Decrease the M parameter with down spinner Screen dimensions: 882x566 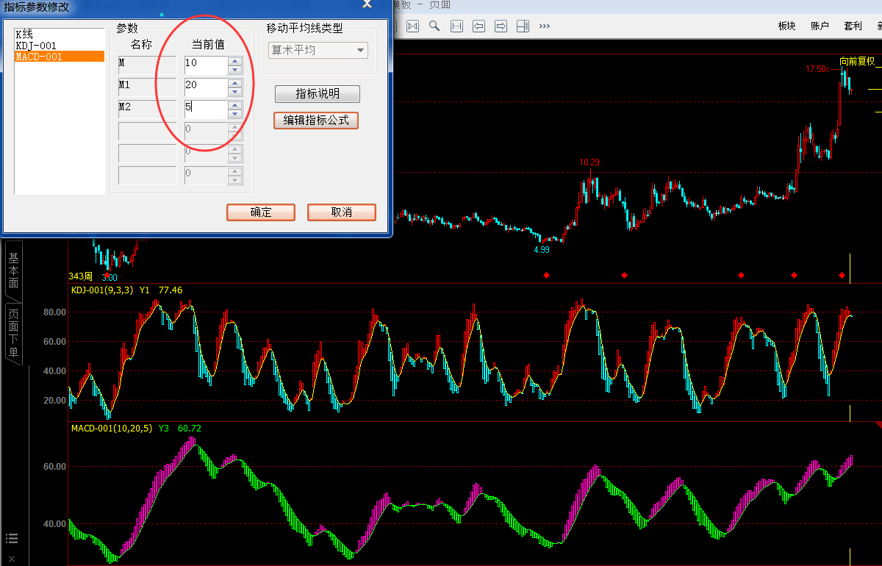coord(235,70)
